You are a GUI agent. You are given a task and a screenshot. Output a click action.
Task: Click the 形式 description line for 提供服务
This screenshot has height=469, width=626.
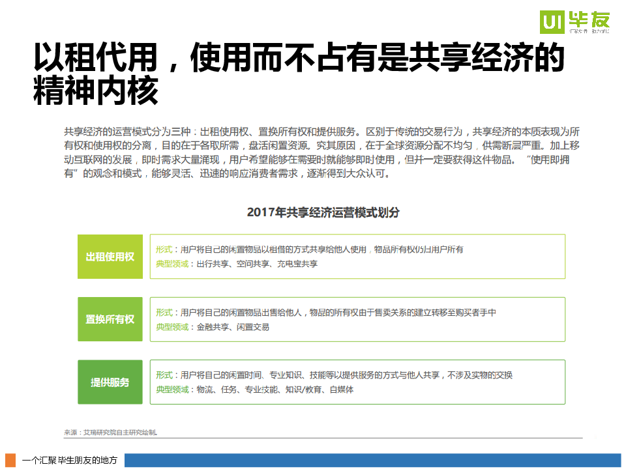[334, 375]
